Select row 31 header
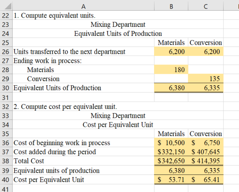Image resolution: width=239 pixels, height=192 pixels. click(x=6, y=98)
